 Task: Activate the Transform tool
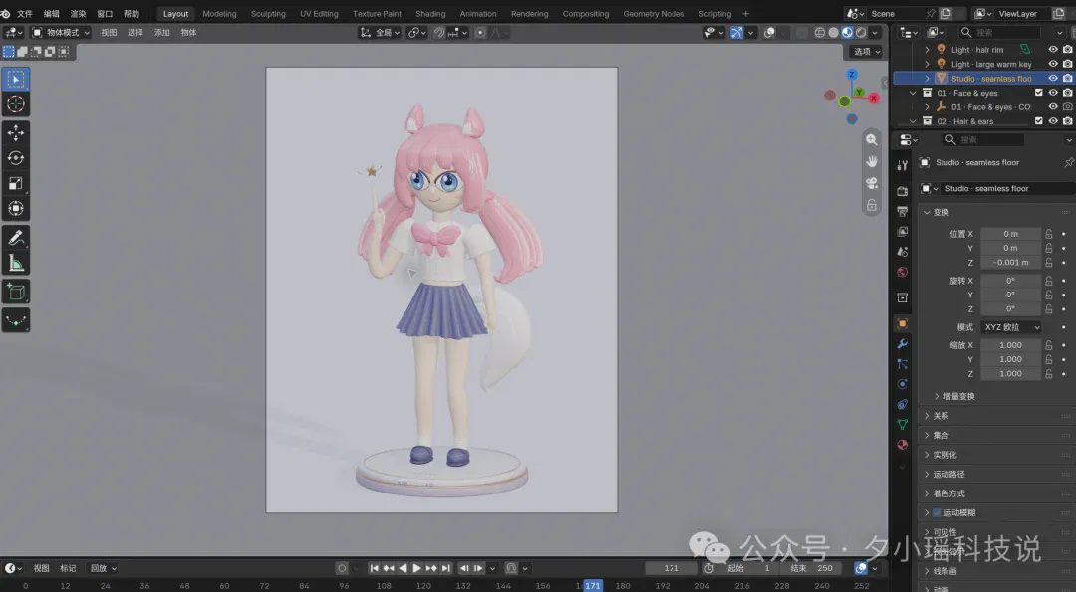click(x=16, y=208)
